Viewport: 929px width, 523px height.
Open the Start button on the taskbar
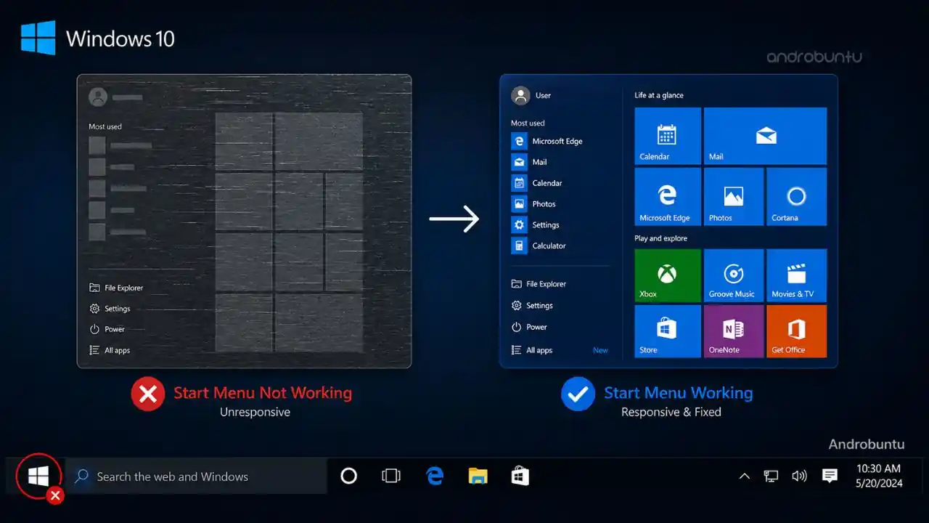click(x=38, y=477)
